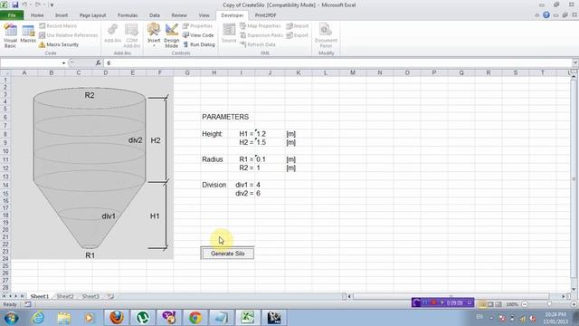Open the Macros dialog
579x326 pixels.
[x=28, y=34]
